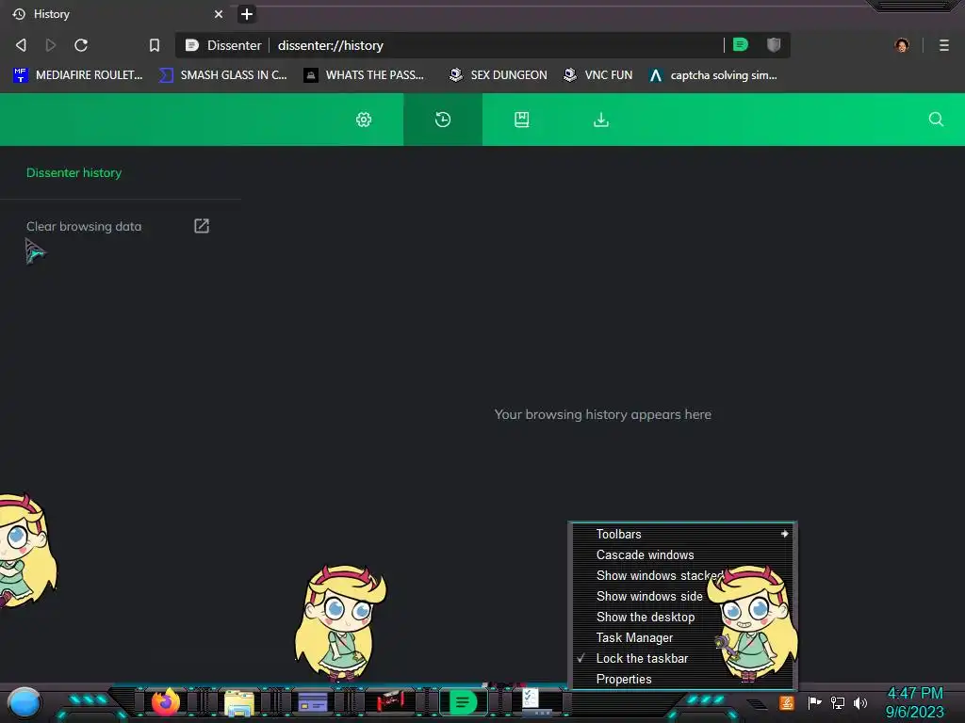Go back with the back arrow
The width and height of the screenshot is (965, 723).
tap(21, 45)
